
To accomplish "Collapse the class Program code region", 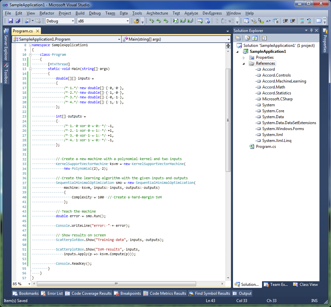I will coord(30,55).
